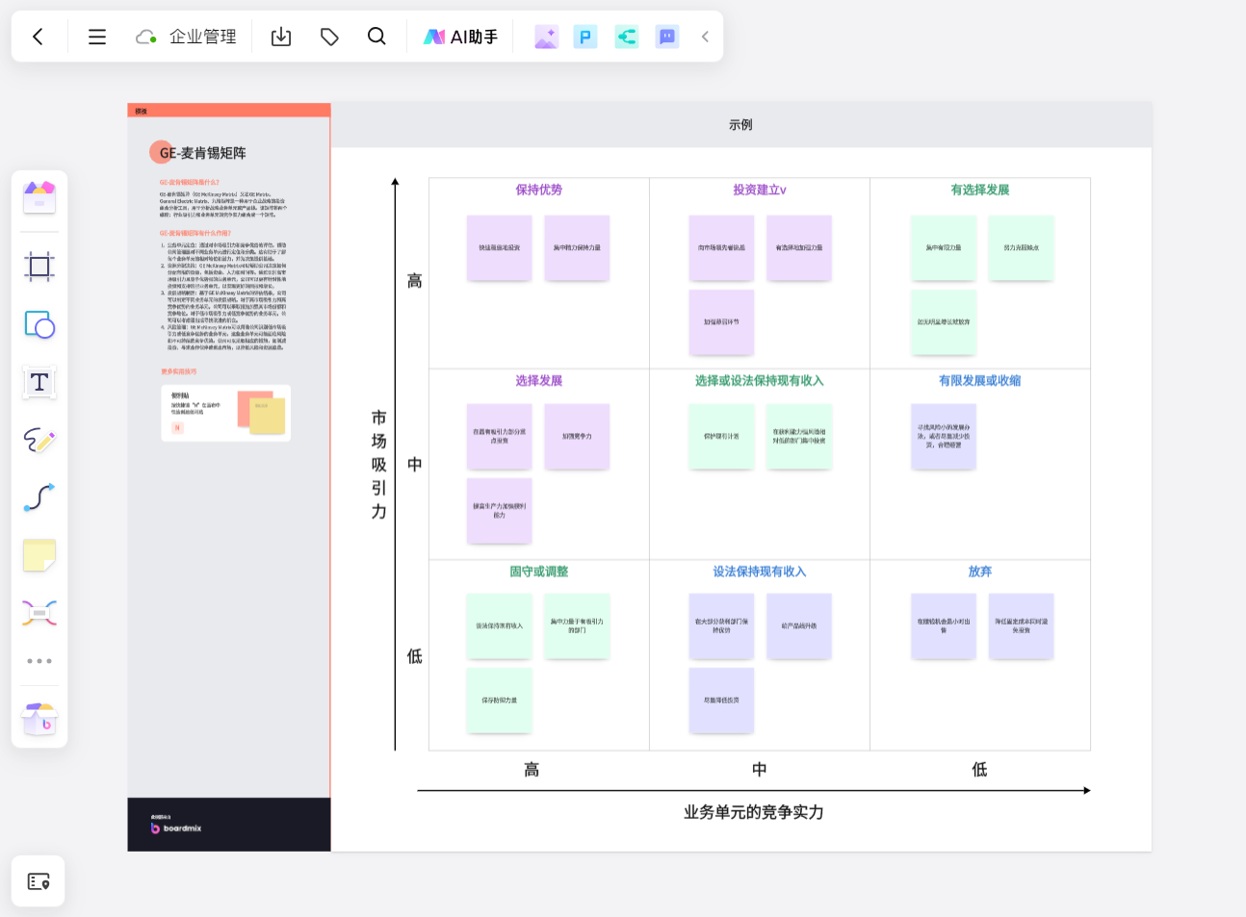Select the 有选择发展 cell heading

point(980,190)
